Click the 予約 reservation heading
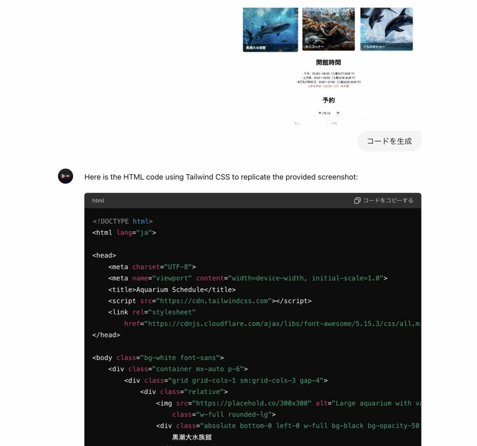The image size is (477, 446). click(328, 100)
